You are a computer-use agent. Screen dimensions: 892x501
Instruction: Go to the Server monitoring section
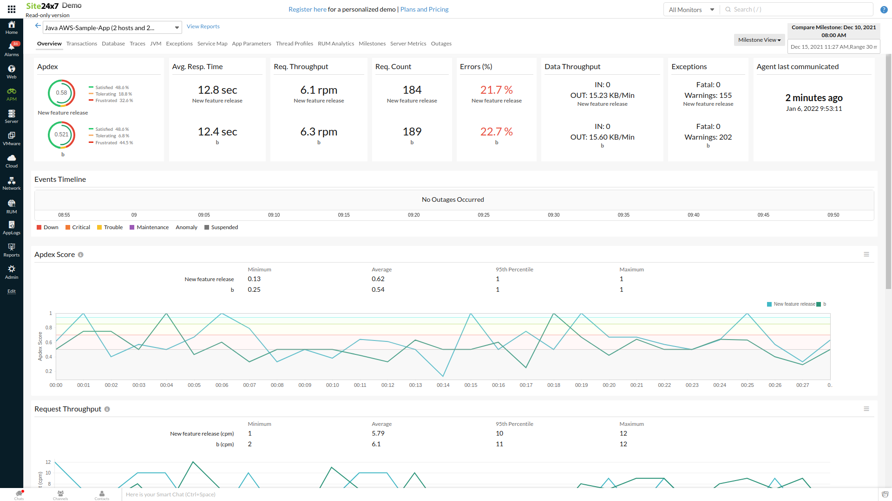(11, 116)
